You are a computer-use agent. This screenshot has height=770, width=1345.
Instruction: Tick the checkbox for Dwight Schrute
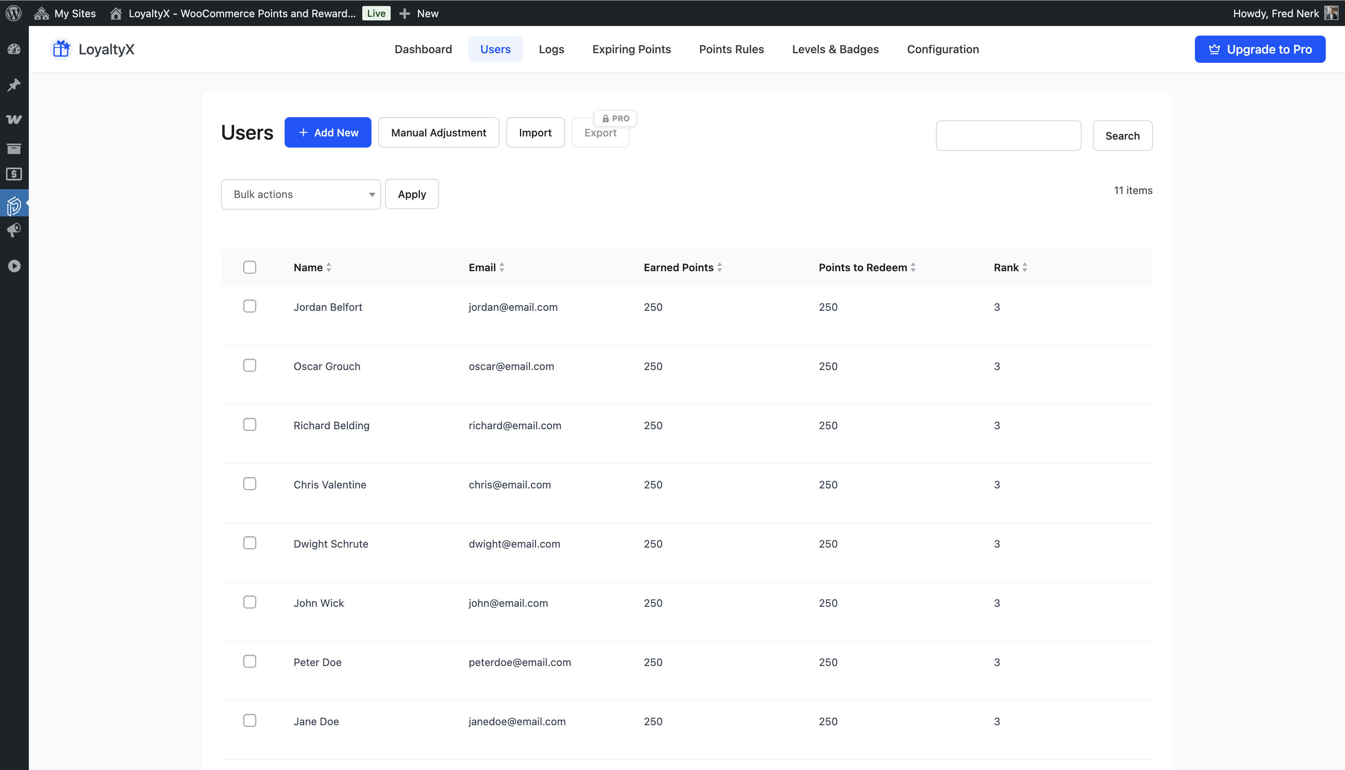pos(250,543)
